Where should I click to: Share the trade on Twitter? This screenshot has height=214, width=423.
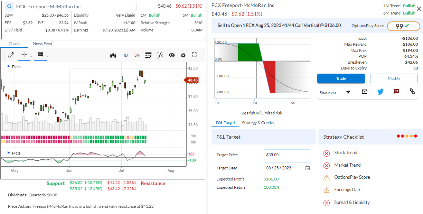coord(380,92)
